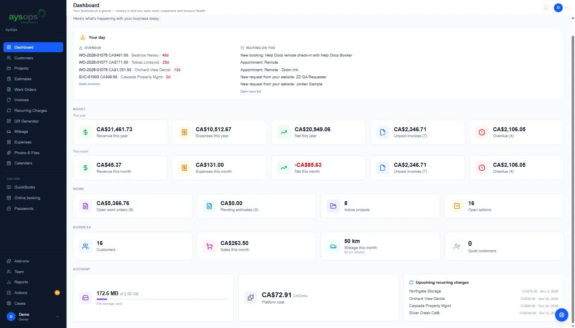Image resolution: width=575 pixels, height=328 pixels.
Task: Click the Revenue this year dollar icon
Action: 85,132
